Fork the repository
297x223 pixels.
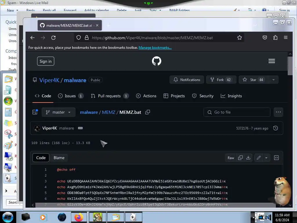221,80
